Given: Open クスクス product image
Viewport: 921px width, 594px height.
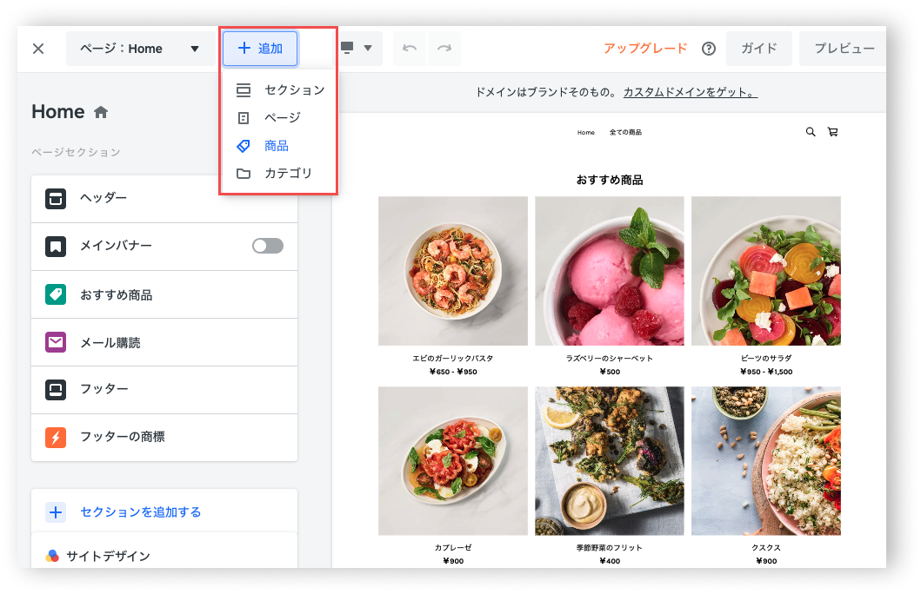Looking at the screenshot, I should point(766,461).
